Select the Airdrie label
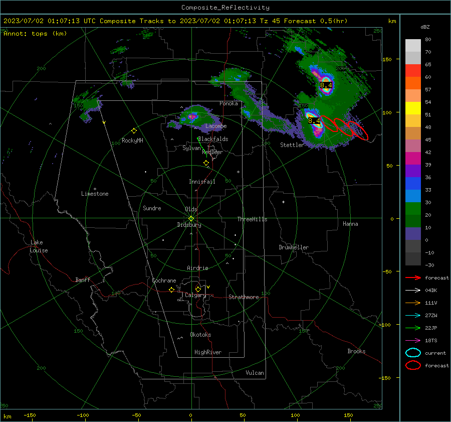The width and height of the screenshot is (451, 422). 197,268
